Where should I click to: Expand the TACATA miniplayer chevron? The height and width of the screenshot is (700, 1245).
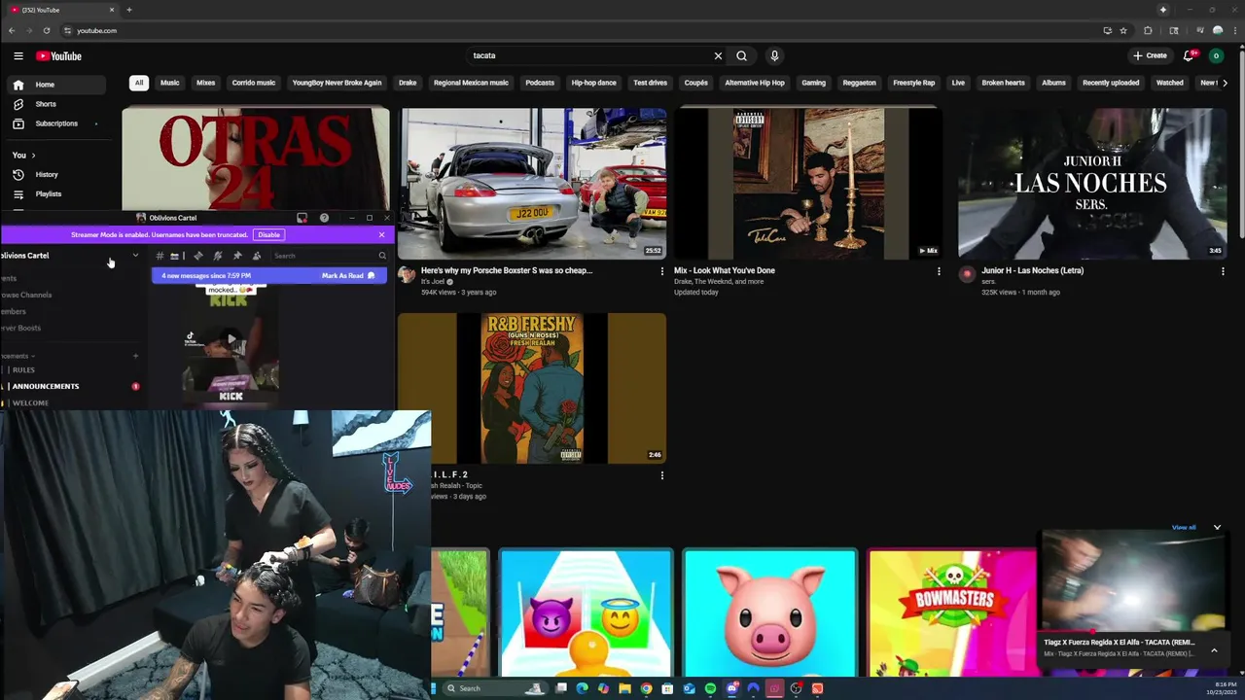point(1214,650)
